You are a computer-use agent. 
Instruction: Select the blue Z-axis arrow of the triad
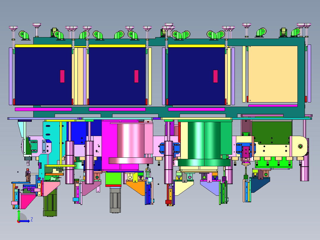[24, 221]
